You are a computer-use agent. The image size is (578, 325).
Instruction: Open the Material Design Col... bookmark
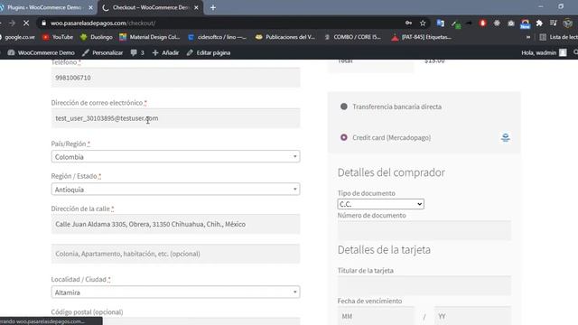[150, 37]
